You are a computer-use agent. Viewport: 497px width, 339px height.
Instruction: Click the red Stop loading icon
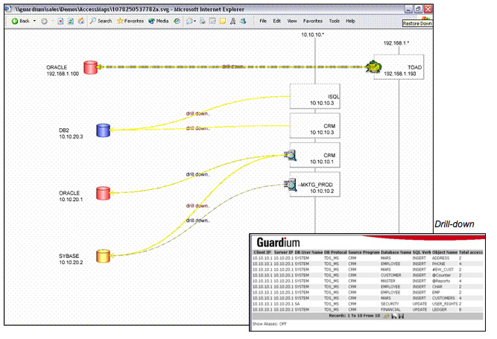pyautogui.click(x=60, y=21)
